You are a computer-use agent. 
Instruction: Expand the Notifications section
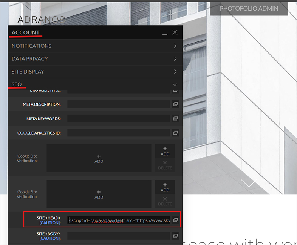pyautogui.click(x=175, y=46)
